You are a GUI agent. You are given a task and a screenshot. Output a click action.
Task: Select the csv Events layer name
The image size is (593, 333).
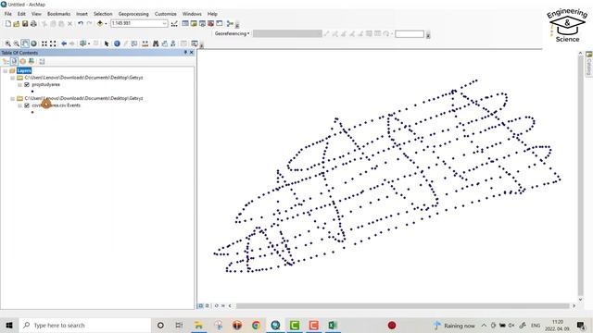(56, 105)
